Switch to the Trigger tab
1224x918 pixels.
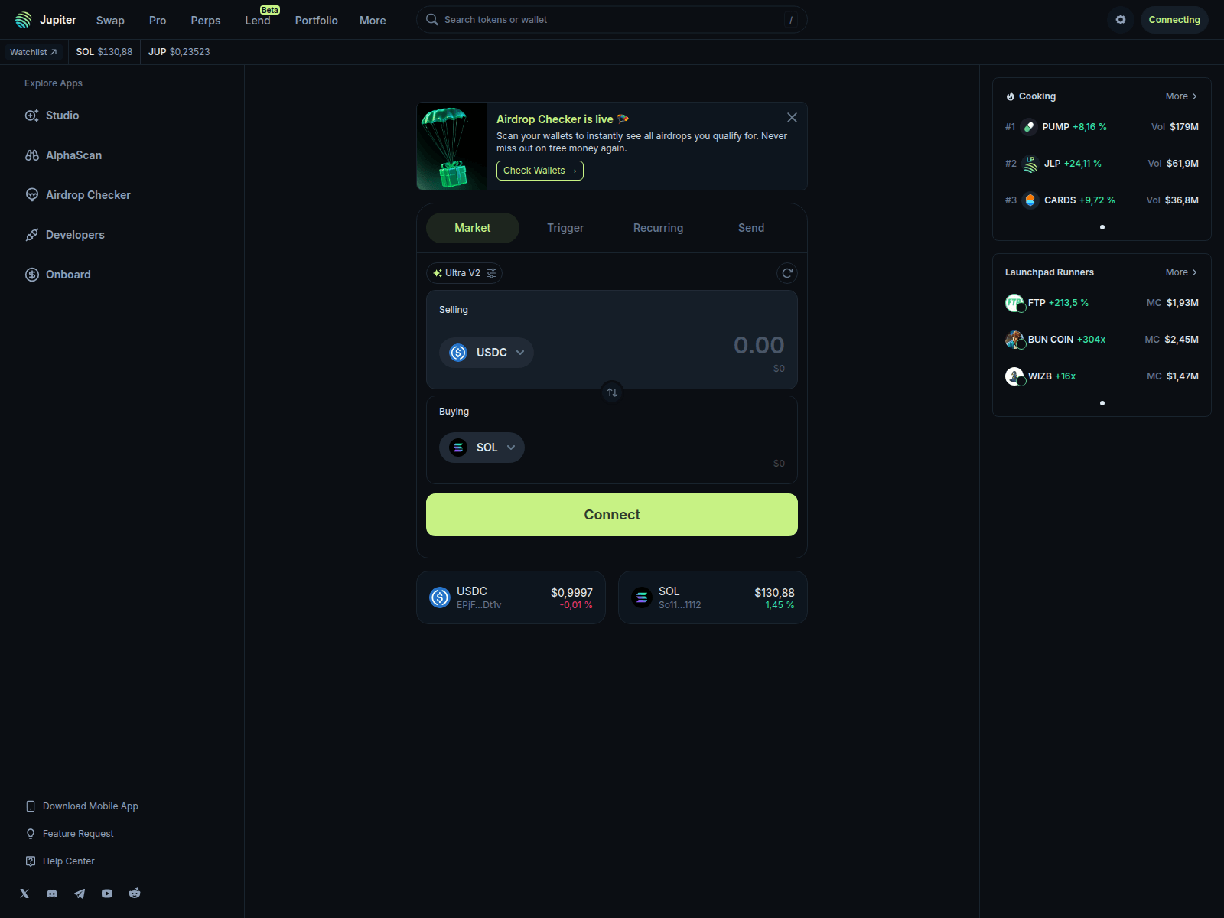565,227
